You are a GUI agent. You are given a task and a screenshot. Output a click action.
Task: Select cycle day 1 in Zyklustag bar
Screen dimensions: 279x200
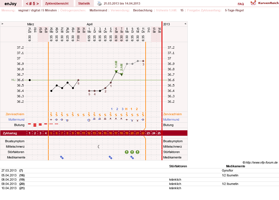click(x=30, y=133)
